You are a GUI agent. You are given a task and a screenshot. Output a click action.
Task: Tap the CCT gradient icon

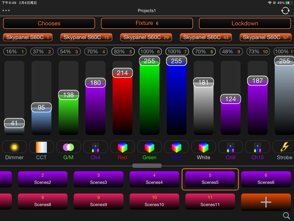41,147
